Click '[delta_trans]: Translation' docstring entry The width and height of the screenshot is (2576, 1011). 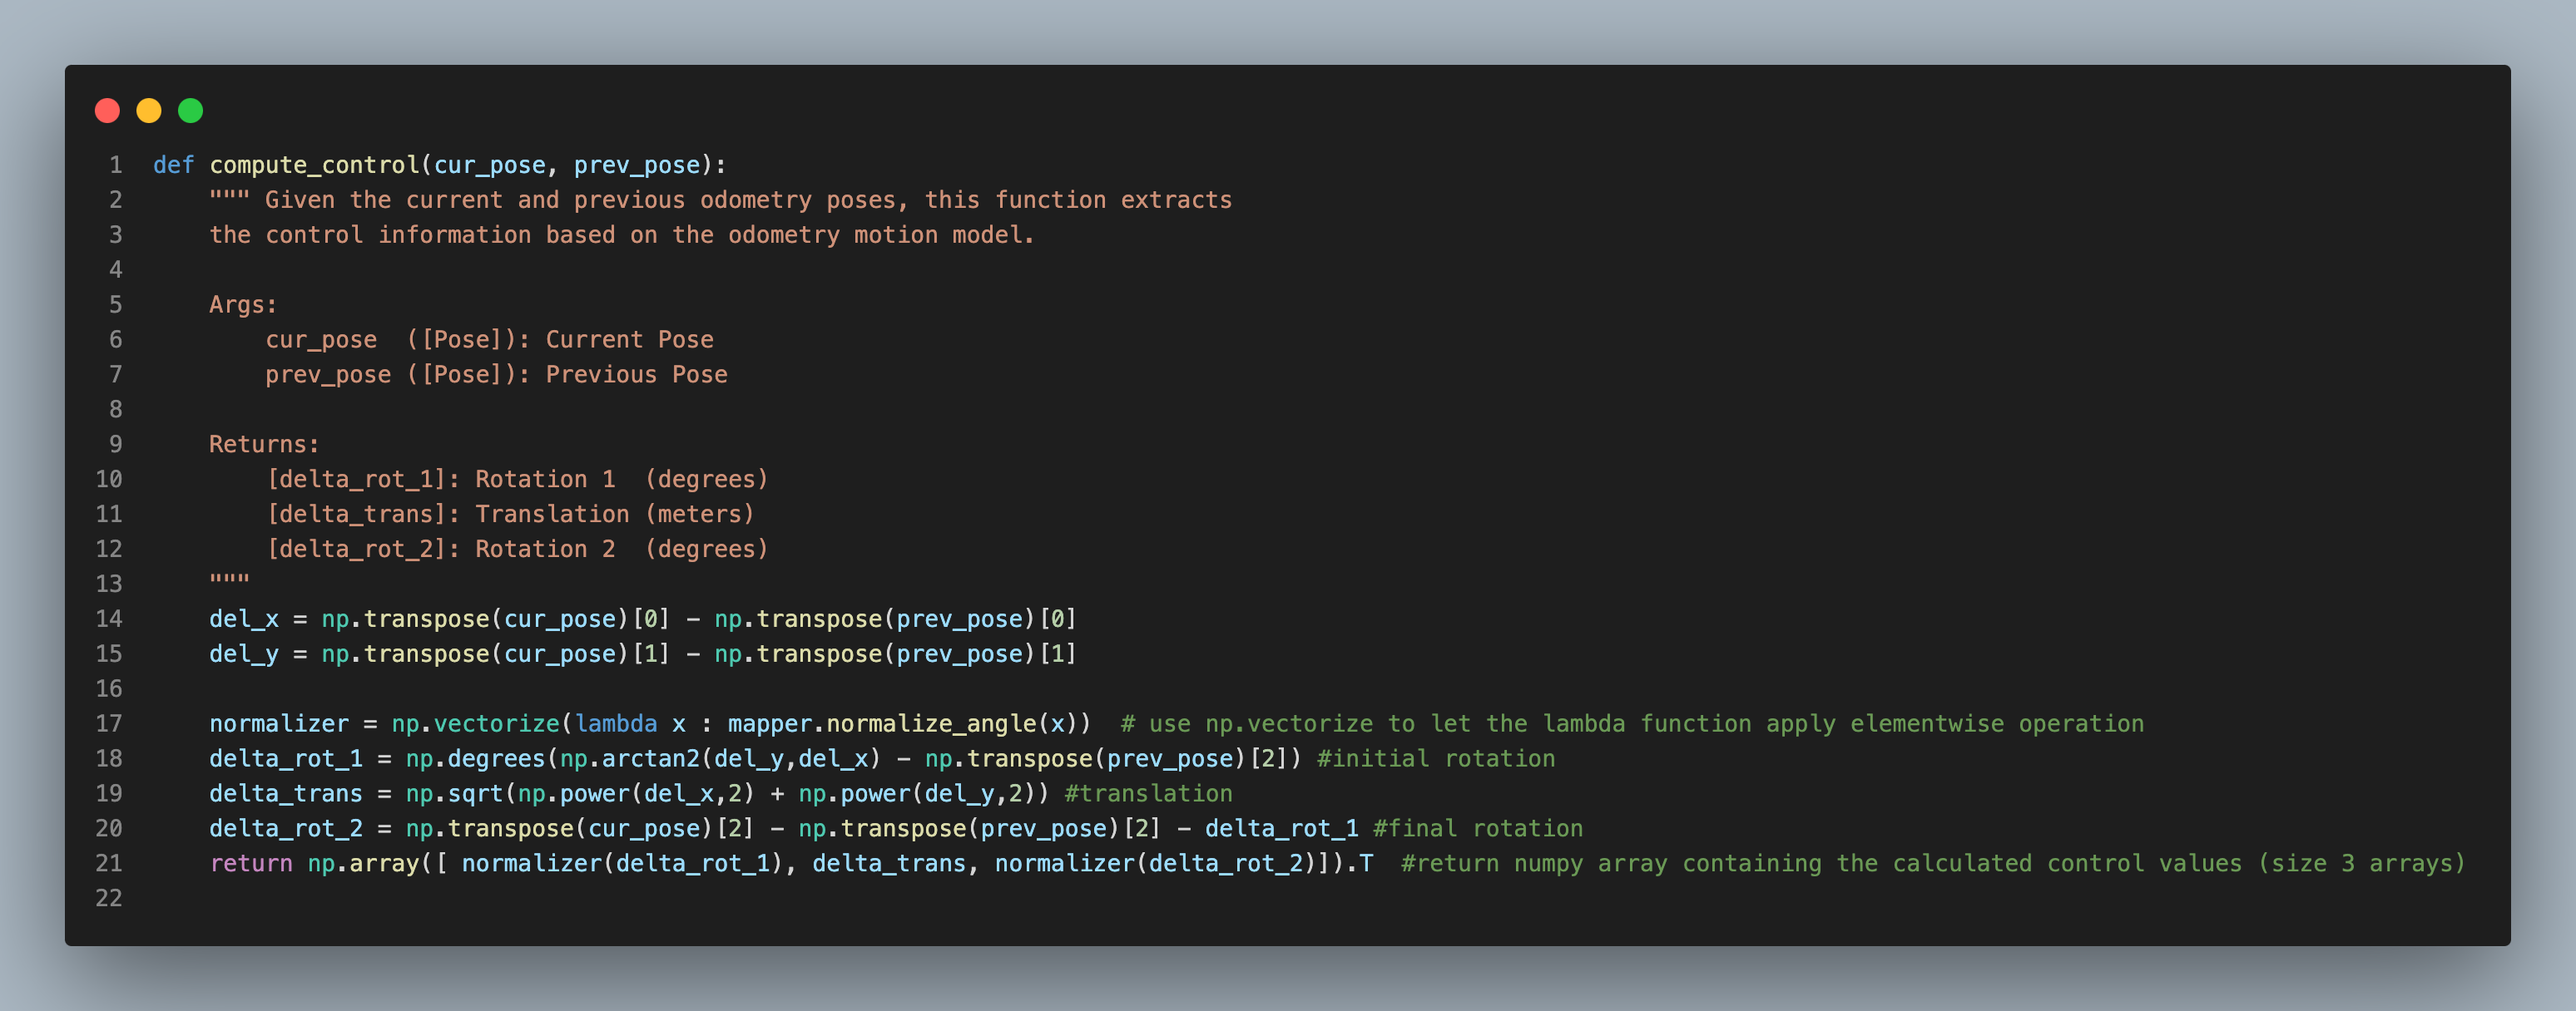(448, 515)
